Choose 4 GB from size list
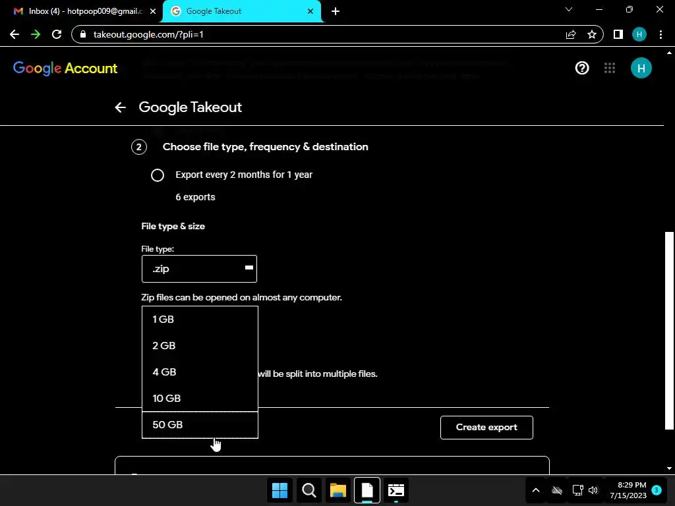This screenshot has width=675, height=506. (200, 372)
